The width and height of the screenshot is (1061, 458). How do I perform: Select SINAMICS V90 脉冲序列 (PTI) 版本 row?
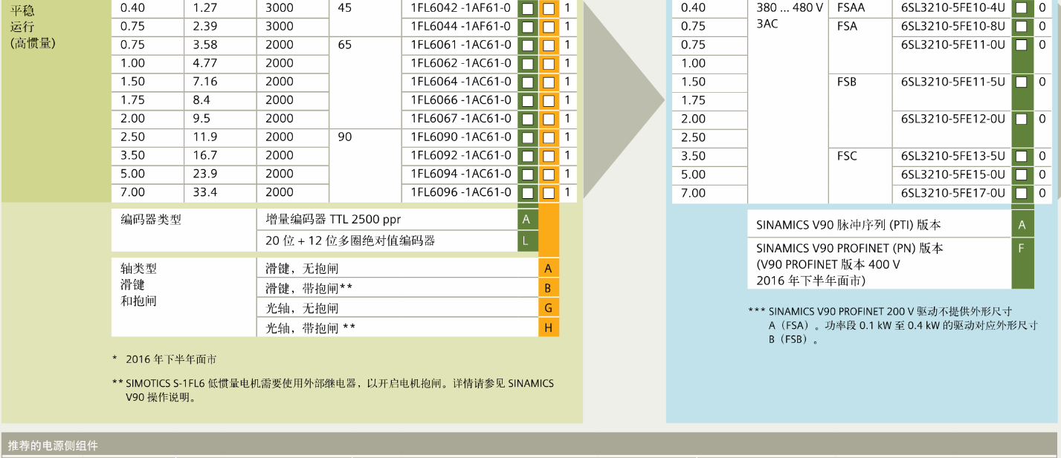(x=879, y=225)
